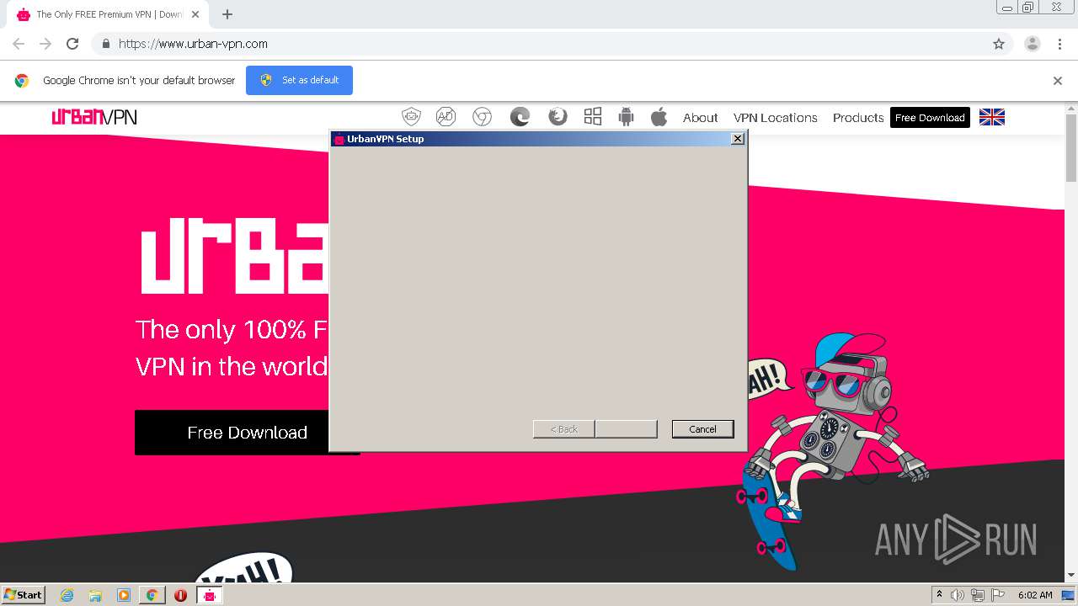Dismiss the default browser notification bar
The height and width of the screenshot is (606, 1078).
[1058, 81]
